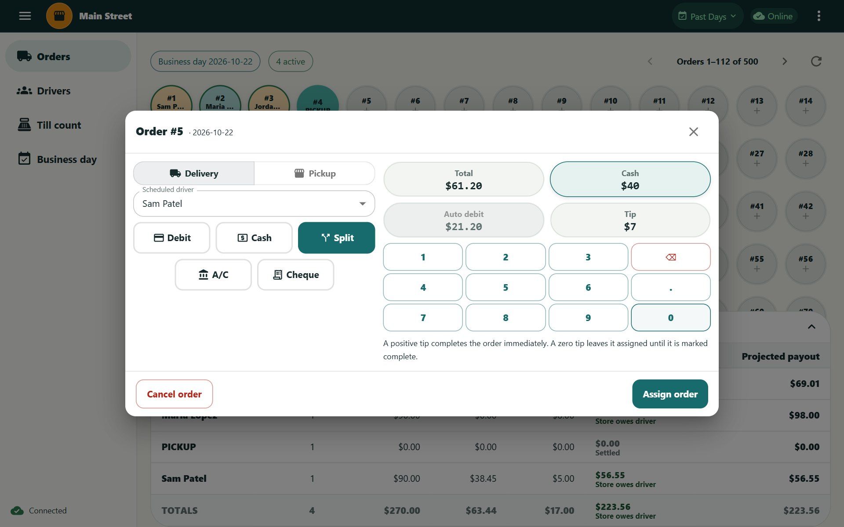Select the Tip amount field

tap(630, 220)
